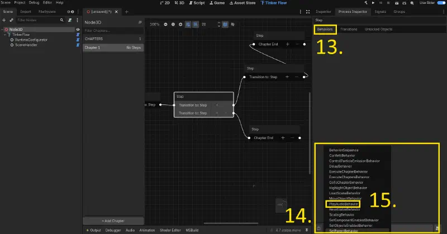Click the Movie Maker mode icon
Image resolution: width=447 pixels, height=234 pixels.
[x=412, y=3]
